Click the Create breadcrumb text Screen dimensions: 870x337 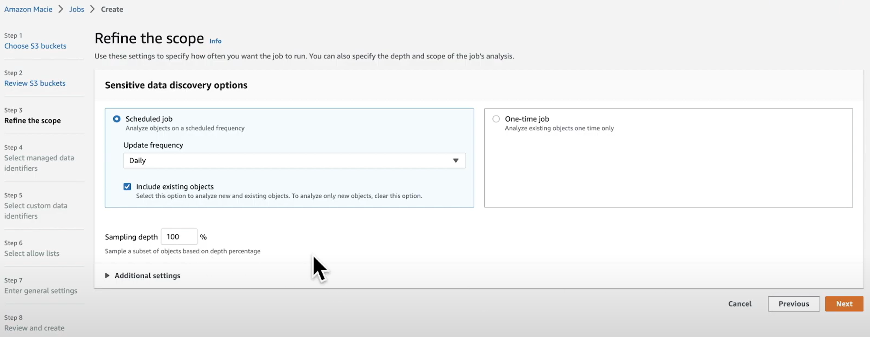112,10
